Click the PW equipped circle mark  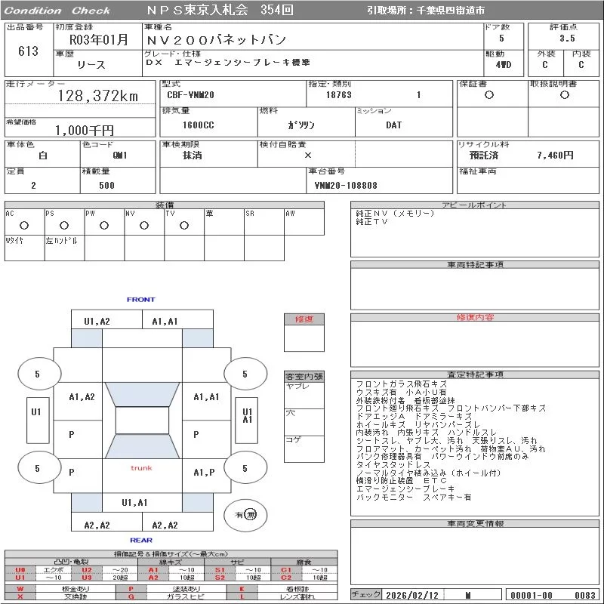coord(104,225)
